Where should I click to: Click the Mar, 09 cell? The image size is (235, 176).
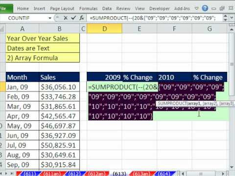click(23, 107)
